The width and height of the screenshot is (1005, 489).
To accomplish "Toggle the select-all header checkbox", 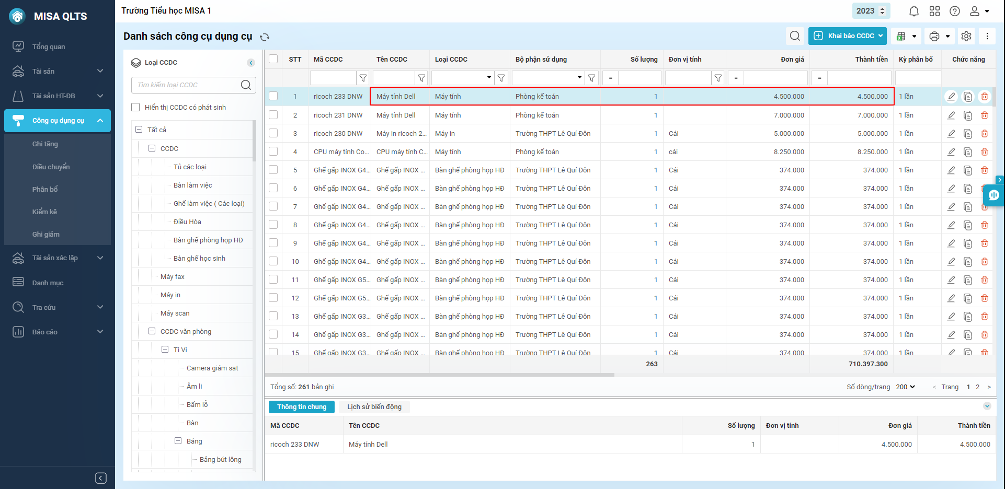I will pos(273,59).
